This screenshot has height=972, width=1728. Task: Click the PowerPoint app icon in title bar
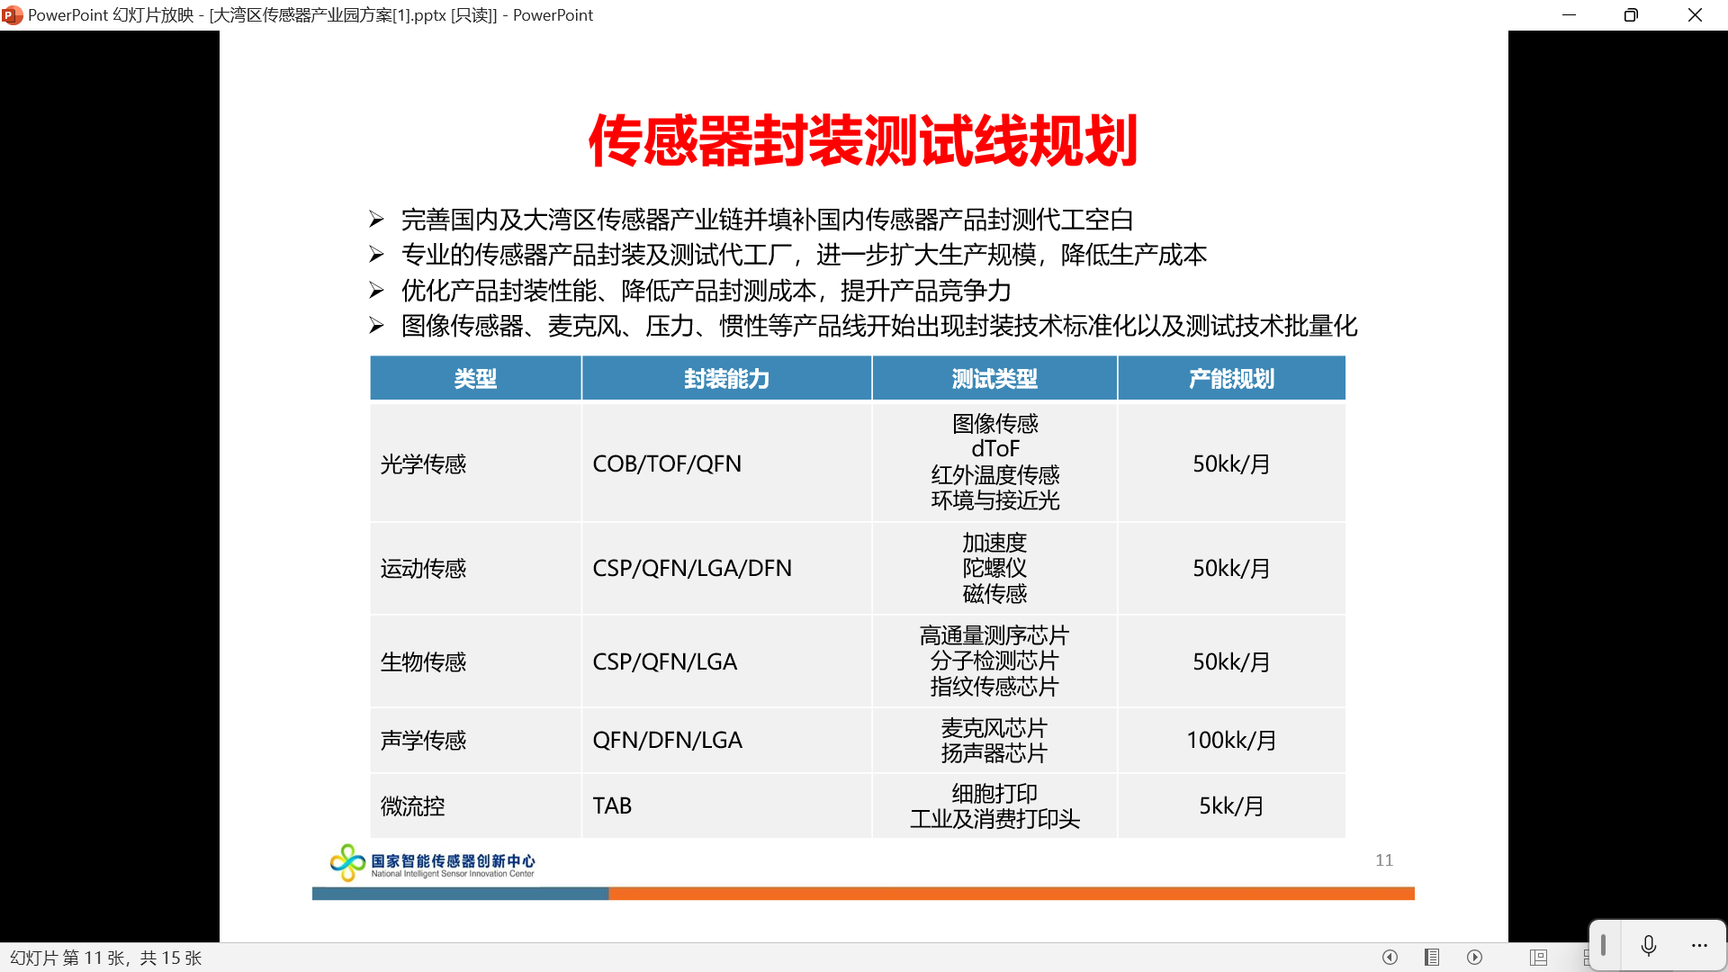coord(12,15)
